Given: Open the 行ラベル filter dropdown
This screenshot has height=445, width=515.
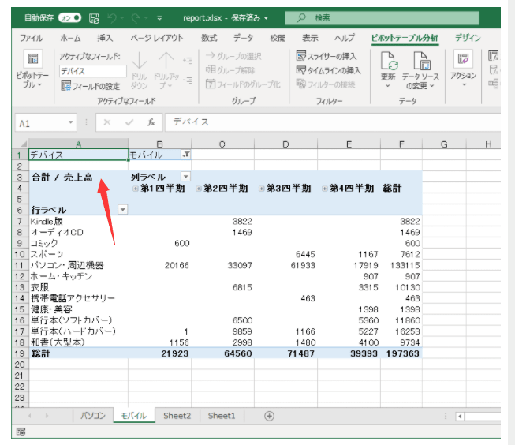Looking at the screenshot, I should click(122, 210).
